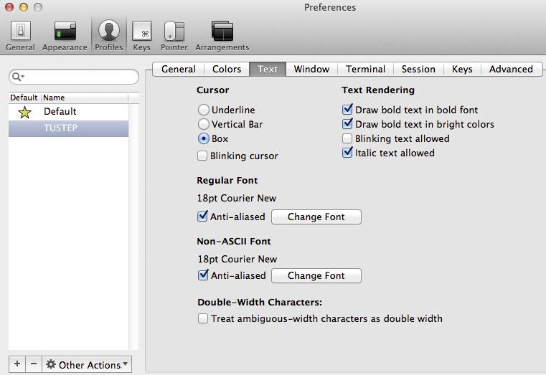Viewport: 546px width, 375px height.
Task: Click the minus icon to remove profile
Action: (34, 364)
